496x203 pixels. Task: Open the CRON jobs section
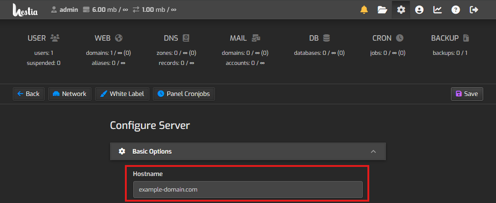click(388, 38)
